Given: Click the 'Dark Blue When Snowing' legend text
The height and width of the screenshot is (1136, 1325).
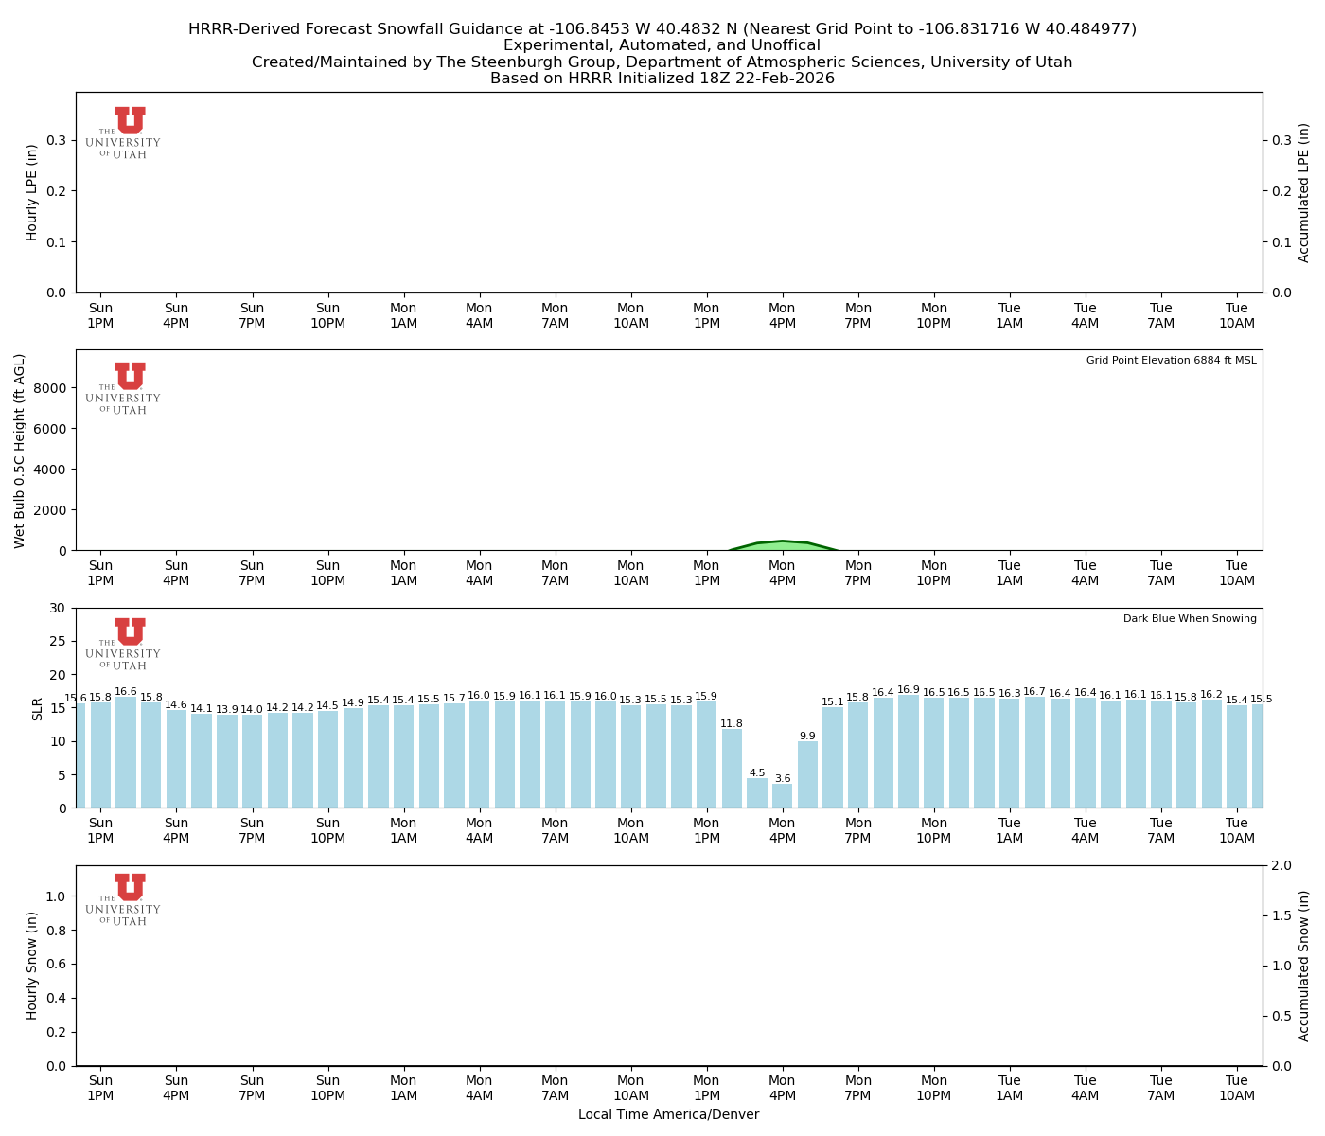Looking at the screenshot, I should point(1190,619).
